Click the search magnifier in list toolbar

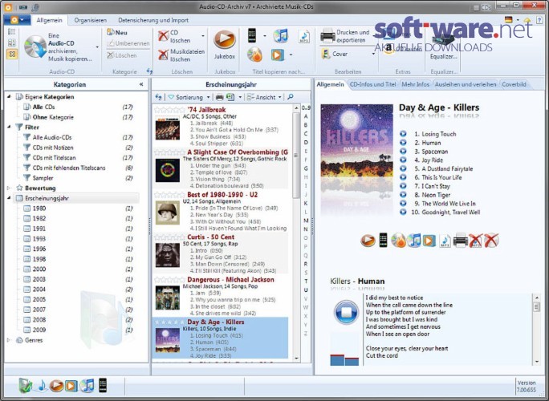[x=291, y=97]
